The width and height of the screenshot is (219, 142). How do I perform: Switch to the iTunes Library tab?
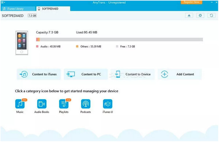(18, 9)
